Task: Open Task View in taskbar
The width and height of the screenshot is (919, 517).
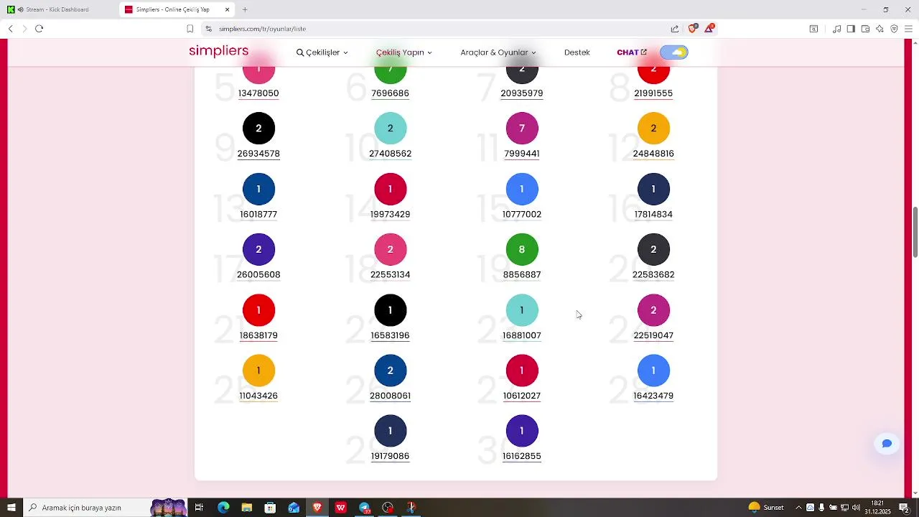Action: [x=199, y=508]
